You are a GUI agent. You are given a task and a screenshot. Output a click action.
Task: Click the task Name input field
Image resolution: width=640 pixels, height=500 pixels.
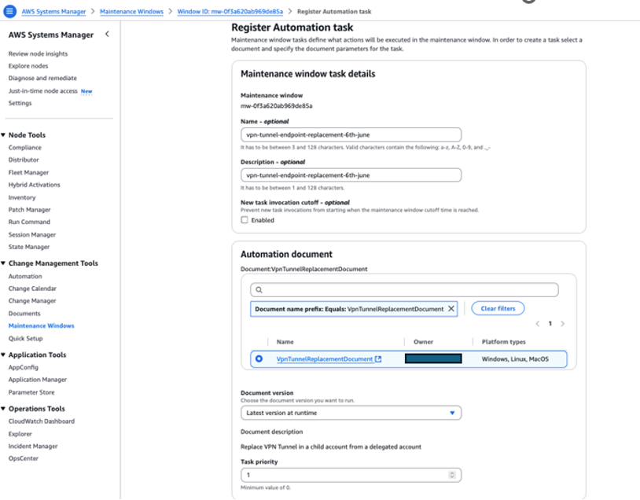pyautogui.click(x=351, y=134)
